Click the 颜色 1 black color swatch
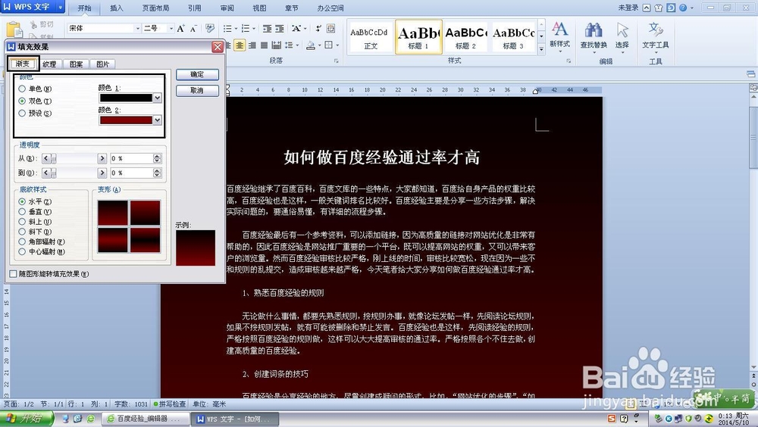The image size is (758, 427). 126,98
